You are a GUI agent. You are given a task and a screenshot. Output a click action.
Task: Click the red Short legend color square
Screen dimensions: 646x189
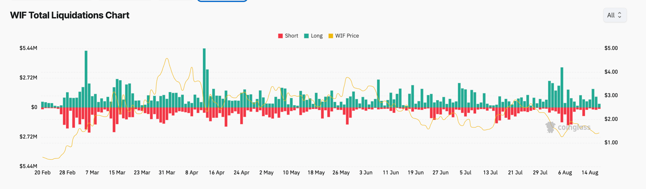280,36
